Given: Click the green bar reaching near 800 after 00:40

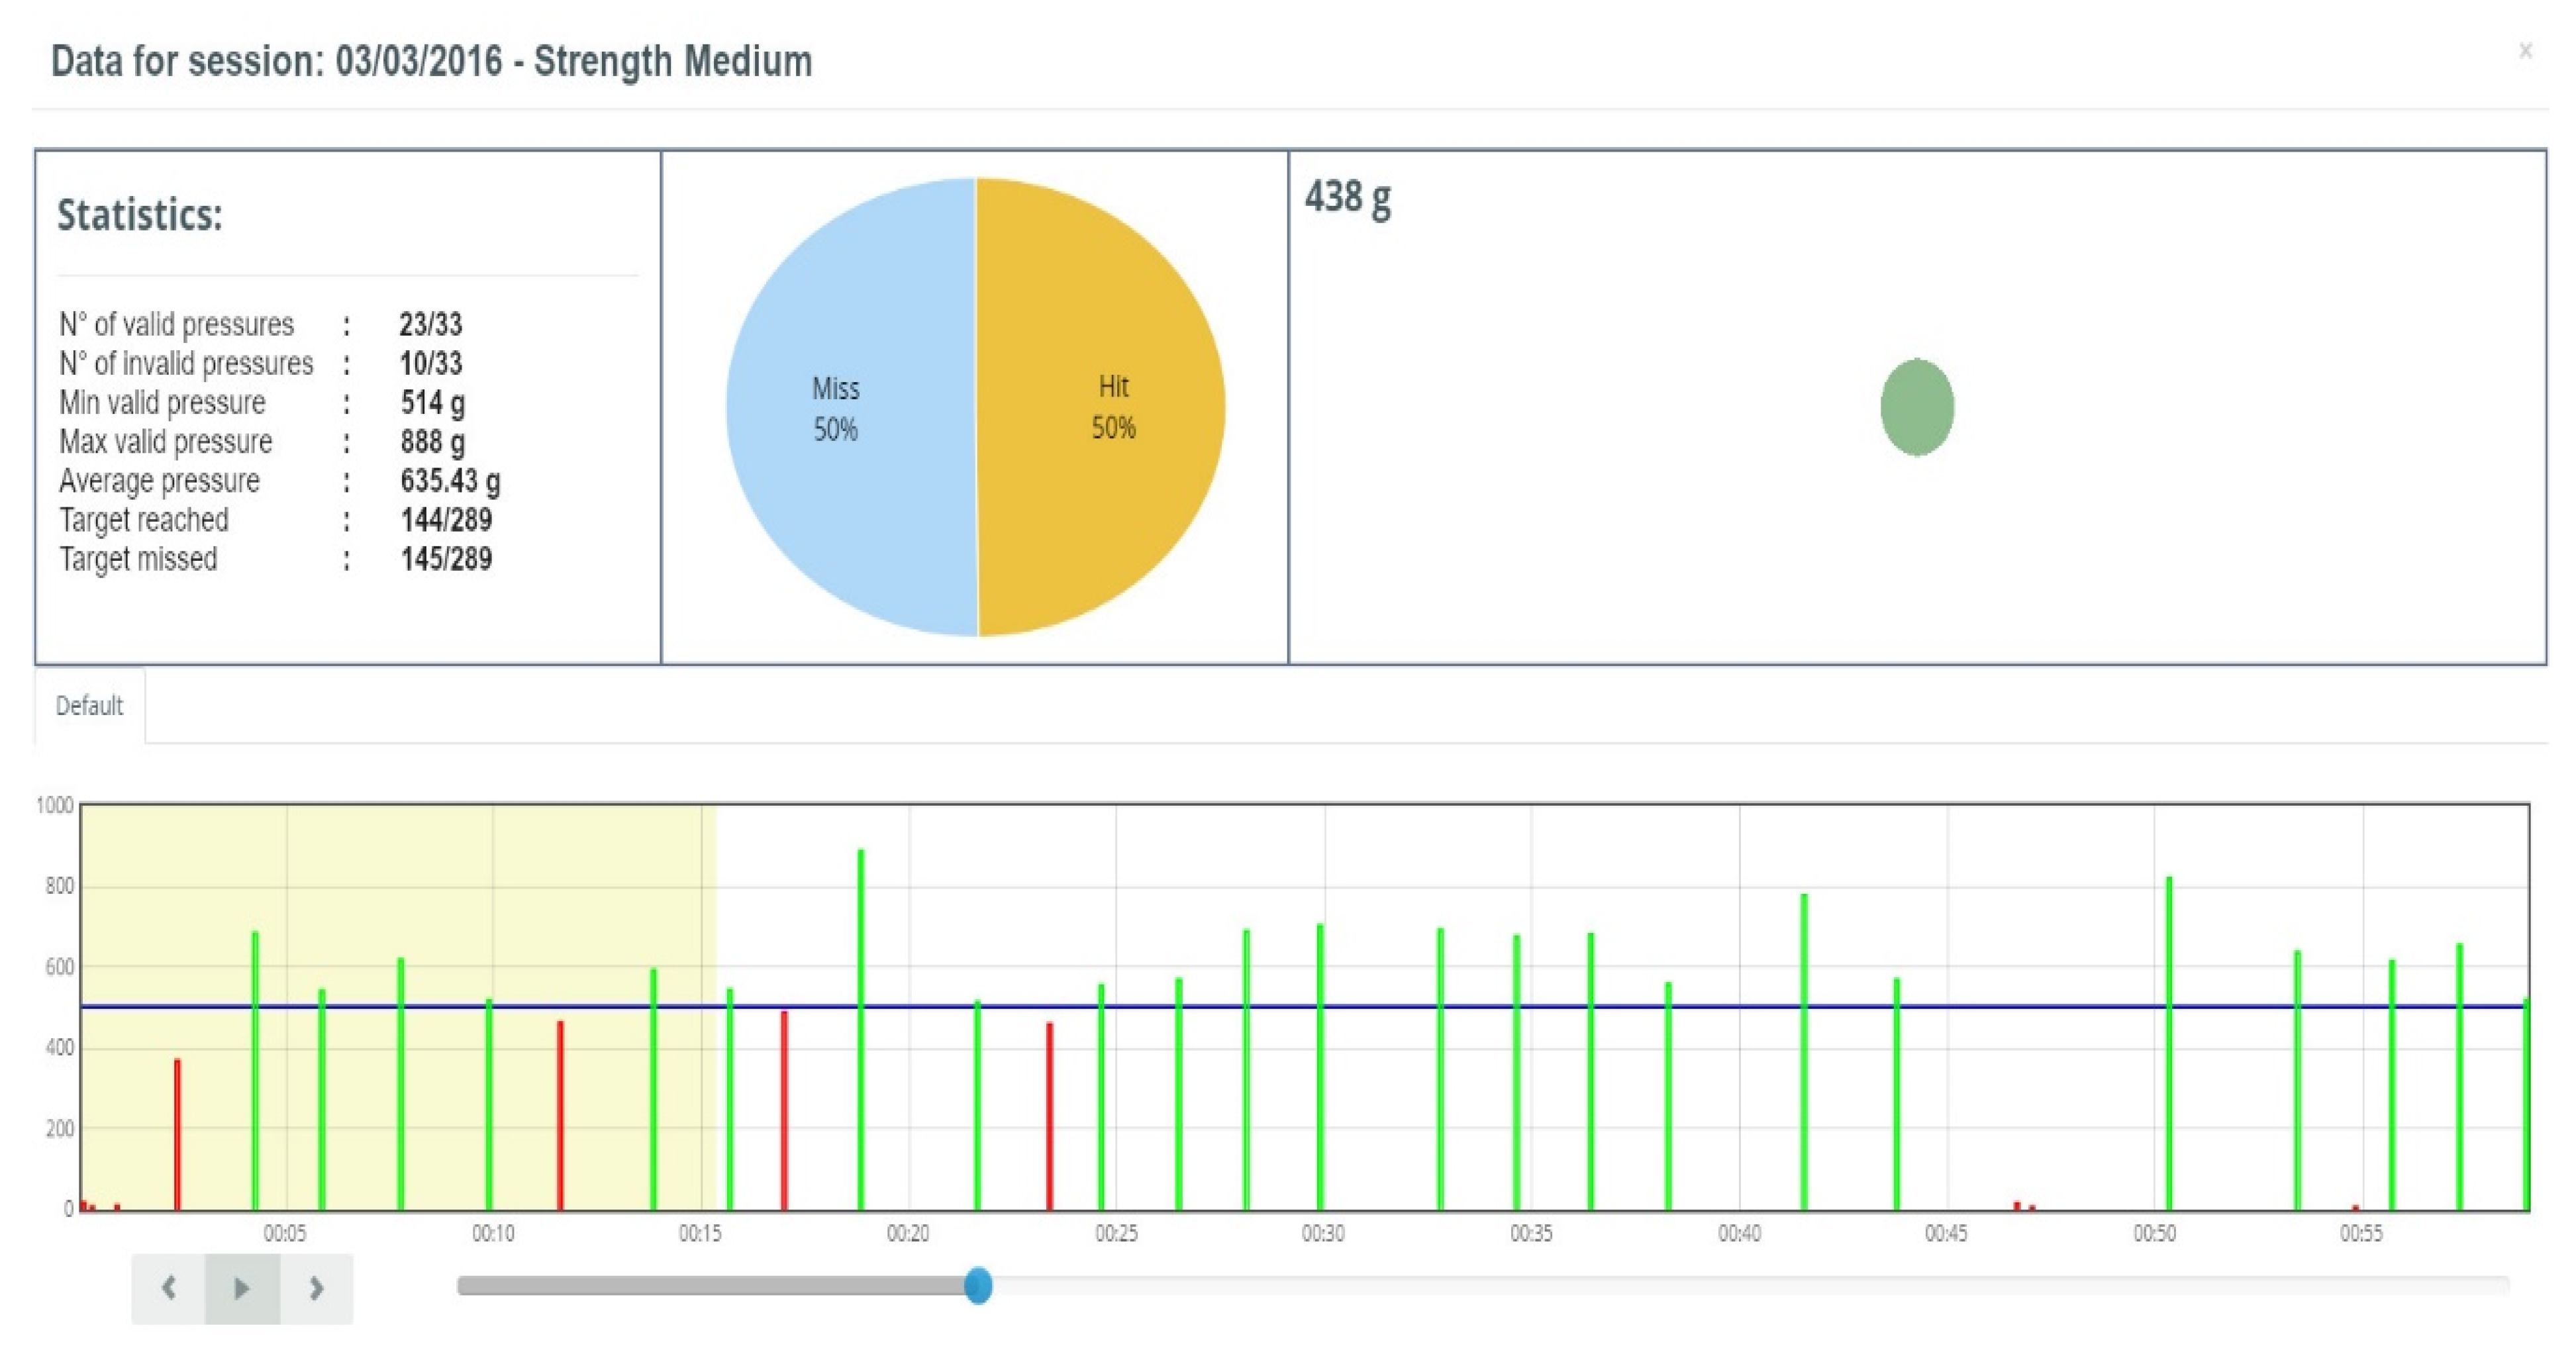Looking at the screenshot, I should point(1804,1050).
